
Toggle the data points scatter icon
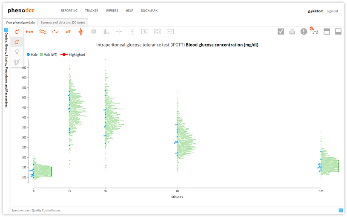55,32
